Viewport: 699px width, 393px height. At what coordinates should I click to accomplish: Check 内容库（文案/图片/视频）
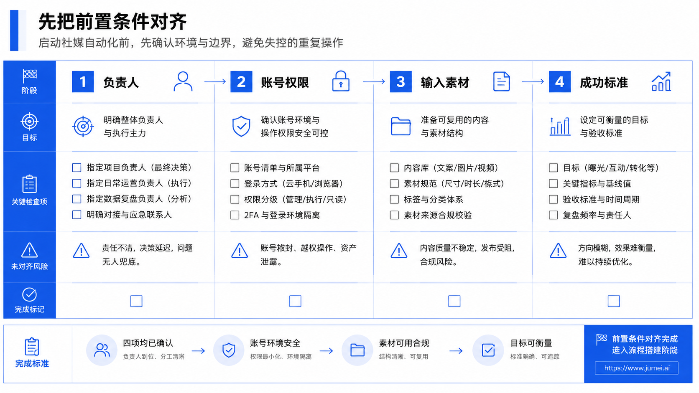(394, 168)
